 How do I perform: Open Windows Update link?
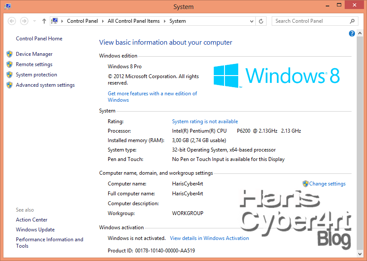tap(35, 230)
